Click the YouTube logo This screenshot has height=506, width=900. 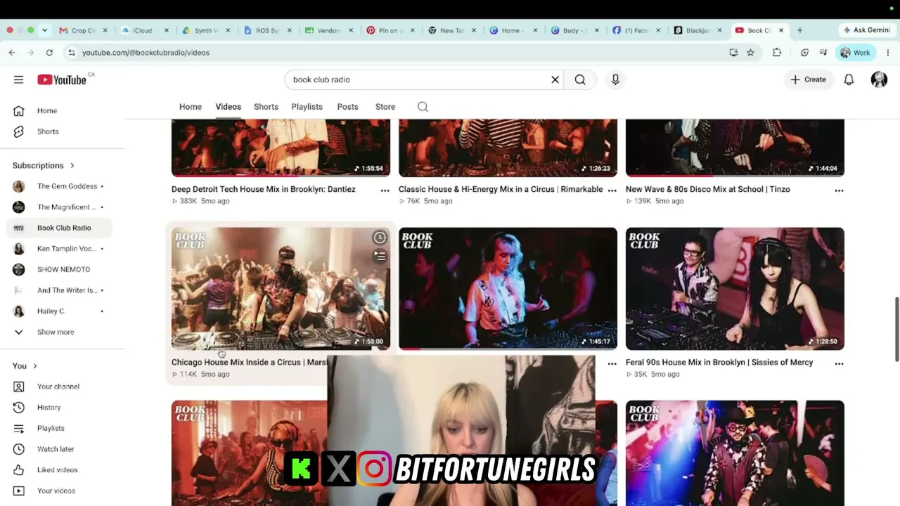[62, 79]
